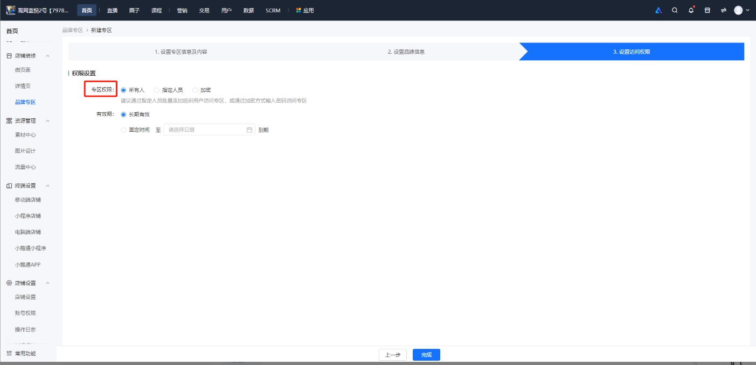Click the switch-account arrows icon
Image resolution: width=756 pixels, height=365 pixels.
coord(724,10)
